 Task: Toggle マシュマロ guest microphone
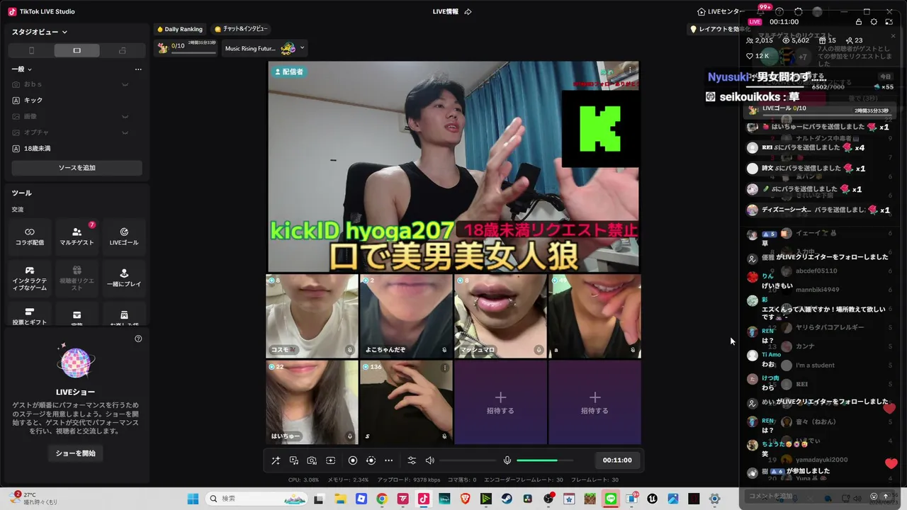pyautogui.click(x=539, y=350)
